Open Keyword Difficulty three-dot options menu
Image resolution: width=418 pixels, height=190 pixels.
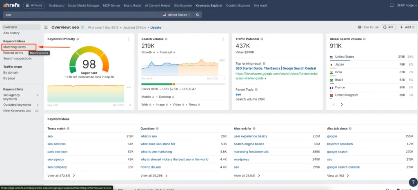pos(129,39)
